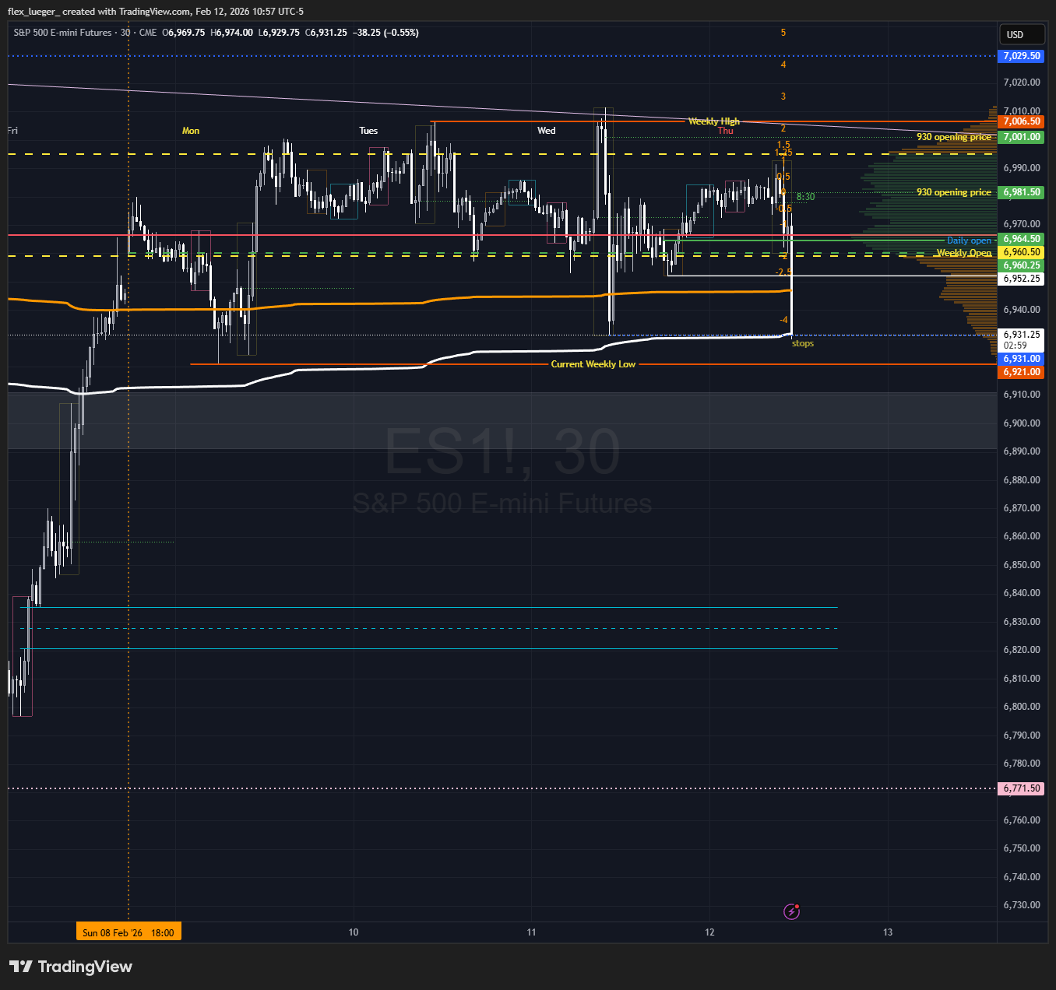1056x990 pixels.
Task: Select the stops text annotation
Action: 802,343
